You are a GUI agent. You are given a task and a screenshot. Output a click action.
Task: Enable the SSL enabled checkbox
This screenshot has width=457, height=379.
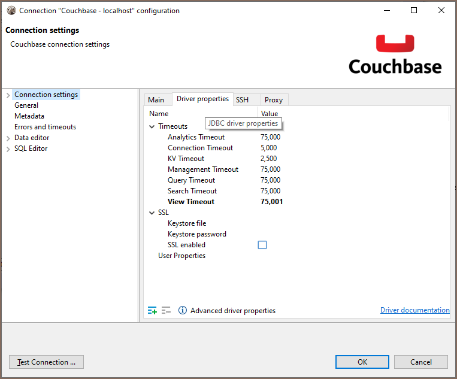tap(262, 245)
